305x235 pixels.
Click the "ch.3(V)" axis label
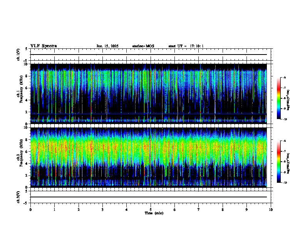coord(18,197)
